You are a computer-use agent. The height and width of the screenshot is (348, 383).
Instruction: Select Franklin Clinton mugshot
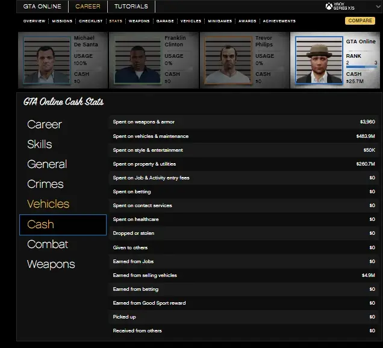[137, 60]
